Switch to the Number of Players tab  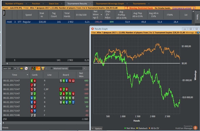coord(14,3)
